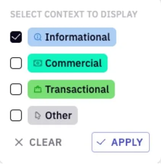Check the Other context checkbox

16,115
